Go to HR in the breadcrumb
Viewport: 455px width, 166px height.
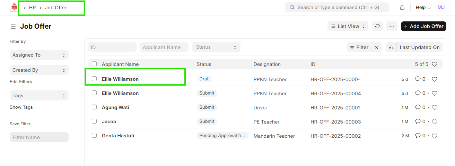tap(32, 8)
